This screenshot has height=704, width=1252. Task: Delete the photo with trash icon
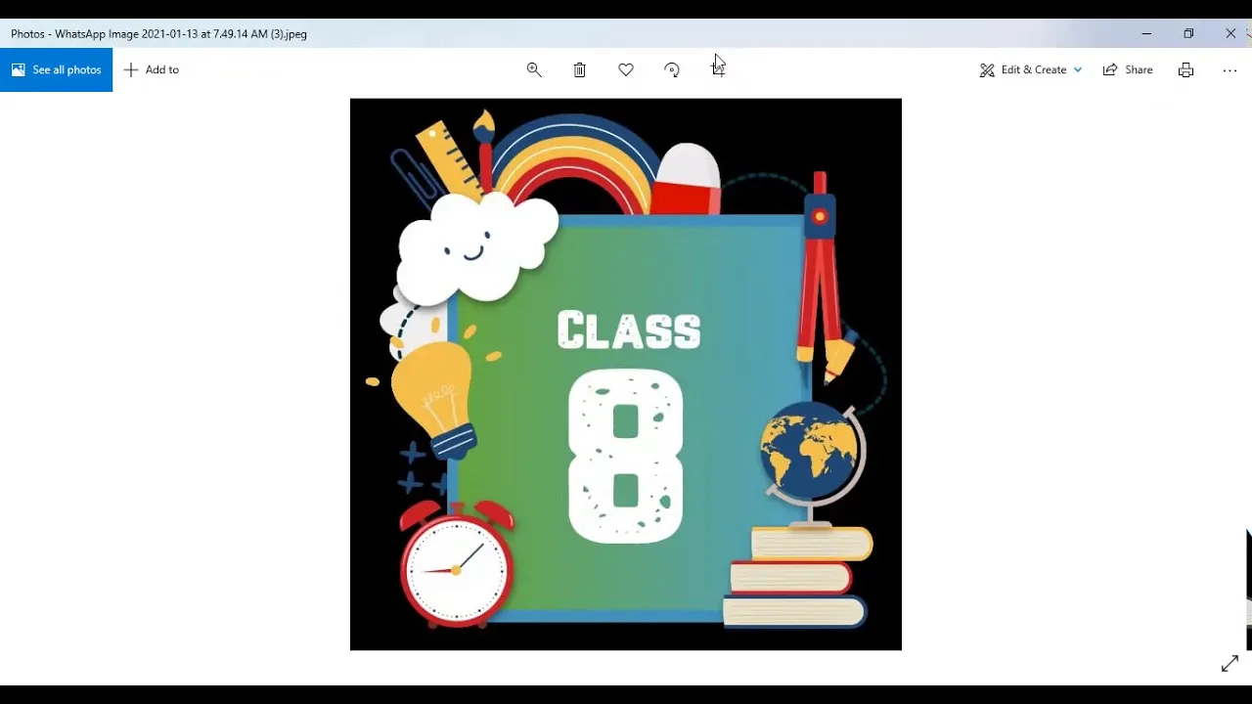[580, 69]
